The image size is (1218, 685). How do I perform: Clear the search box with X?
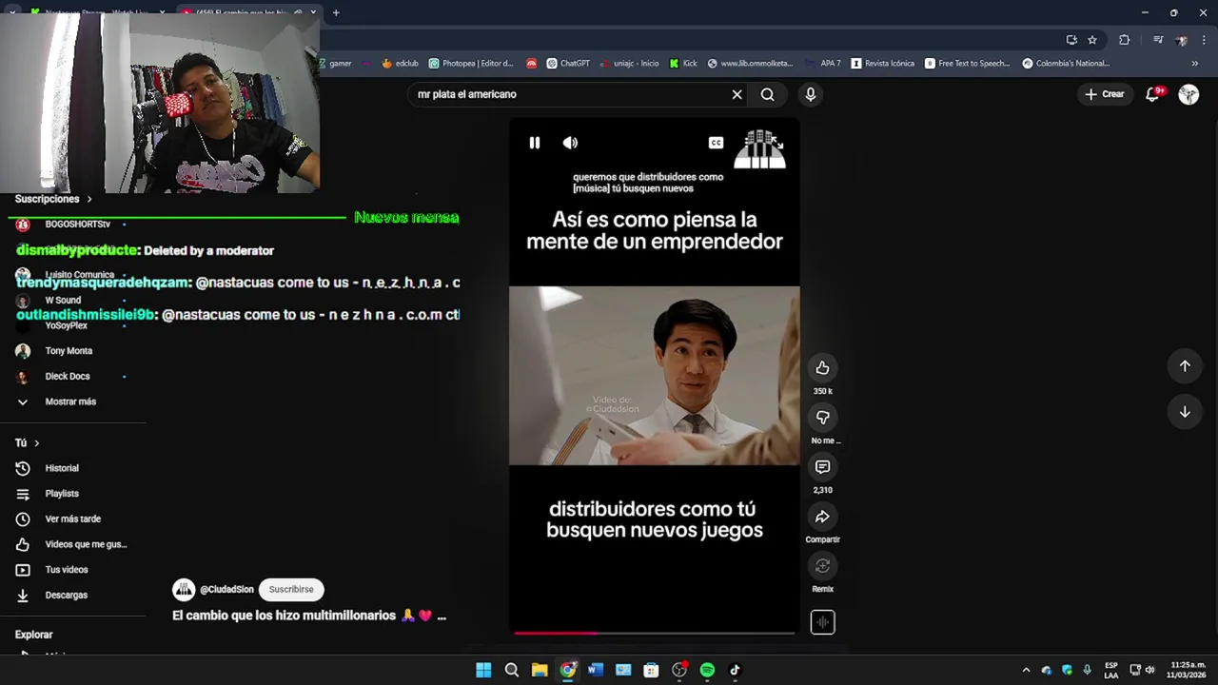[x=737, y=94]
